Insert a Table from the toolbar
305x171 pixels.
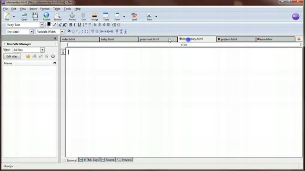pos(106,17)
